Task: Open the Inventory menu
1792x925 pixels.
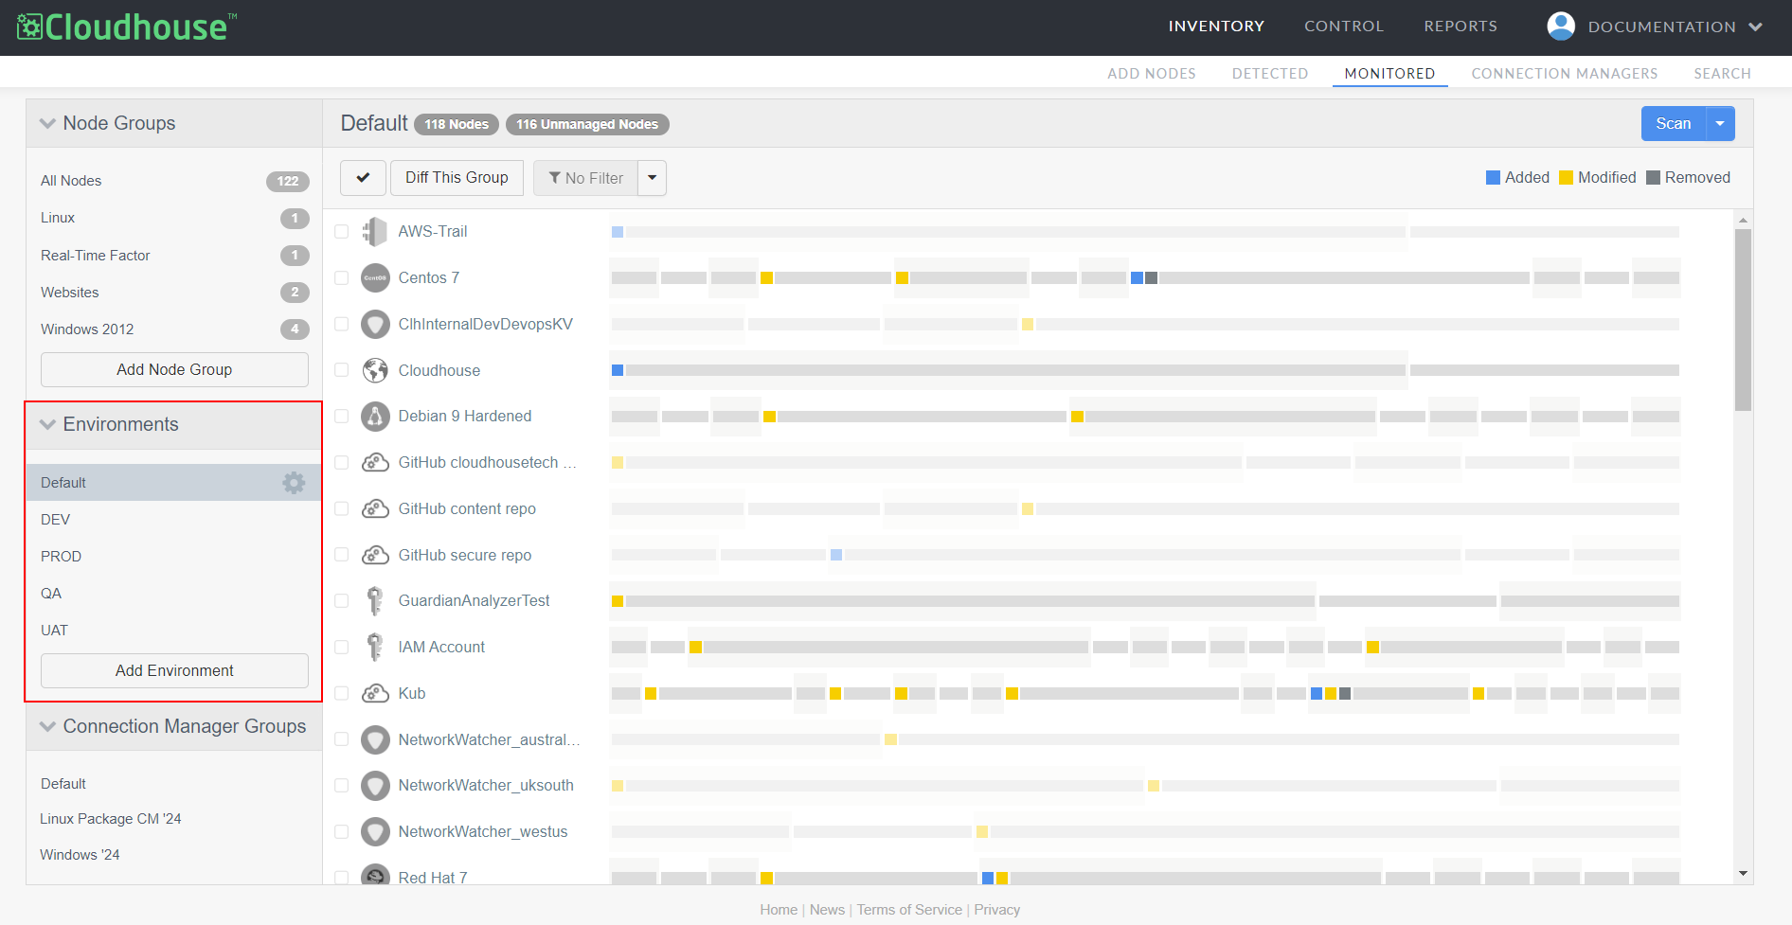Action: (1216, 27)
